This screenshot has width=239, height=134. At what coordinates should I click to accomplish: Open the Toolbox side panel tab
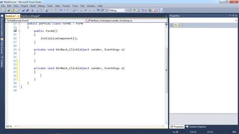[x=2, y=61]
